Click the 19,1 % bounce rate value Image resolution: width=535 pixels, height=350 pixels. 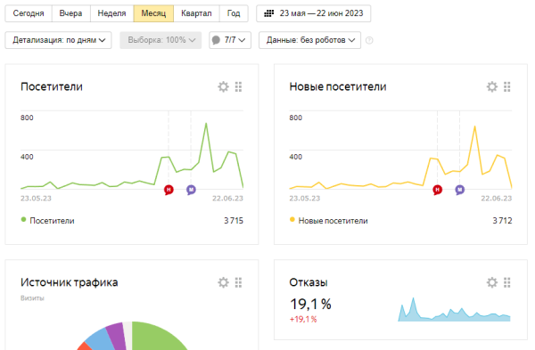point(310,304)
